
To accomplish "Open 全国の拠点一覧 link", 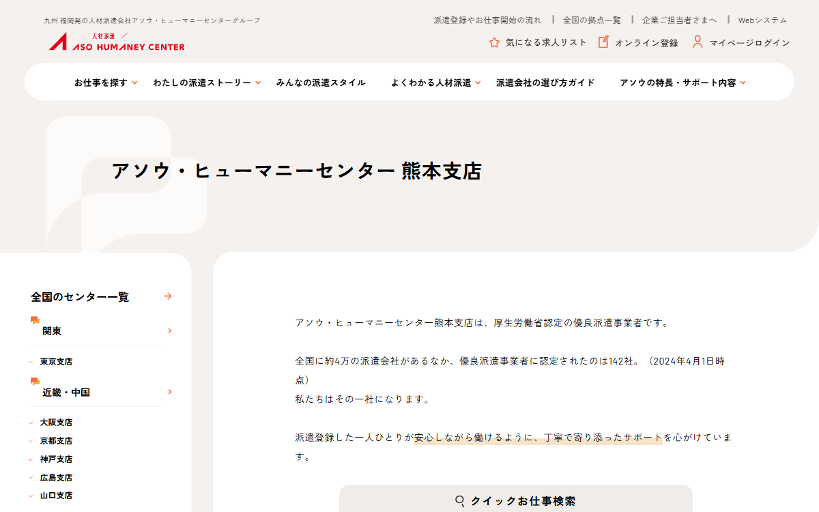I will pyautogui.click(x=592, y=20).
